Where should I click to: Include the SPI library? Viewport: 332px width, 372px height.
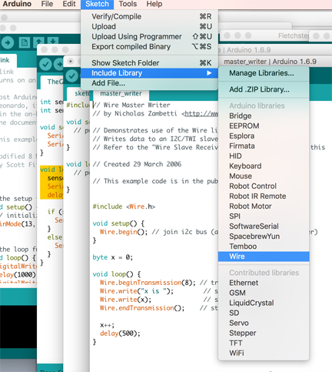[264, 216]
